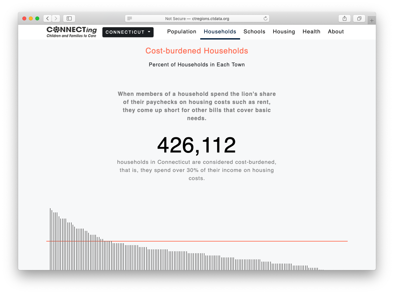Click the tallest first bar in chart
This screenshot has width=394, height=294.
tap(50, 239)
